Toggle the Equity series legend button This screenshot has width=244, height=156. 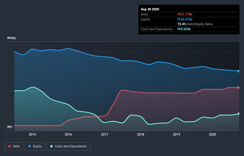click(x=35, y=147)
